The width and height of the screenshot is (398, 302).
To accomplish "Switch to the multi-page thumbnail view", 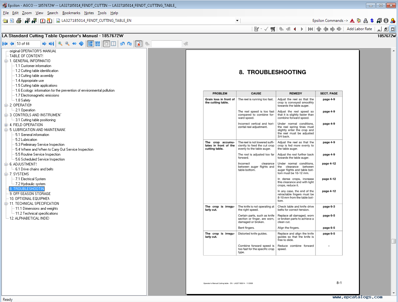I will tap(98, 44).
